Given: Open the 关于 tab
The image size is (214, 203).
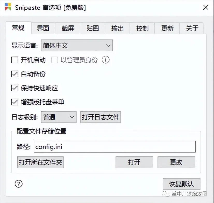Looking at the screenshot, I should click(x=192, y=28).
